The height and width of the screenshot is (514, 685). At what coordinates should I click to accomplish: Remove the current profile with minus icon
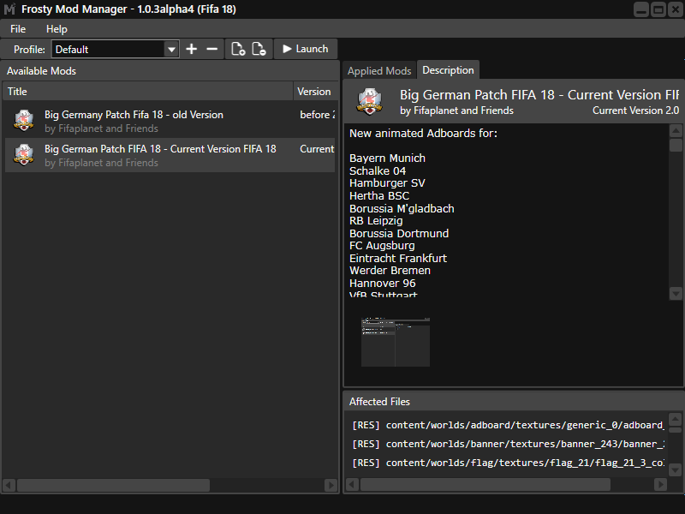tap(211, 49)
